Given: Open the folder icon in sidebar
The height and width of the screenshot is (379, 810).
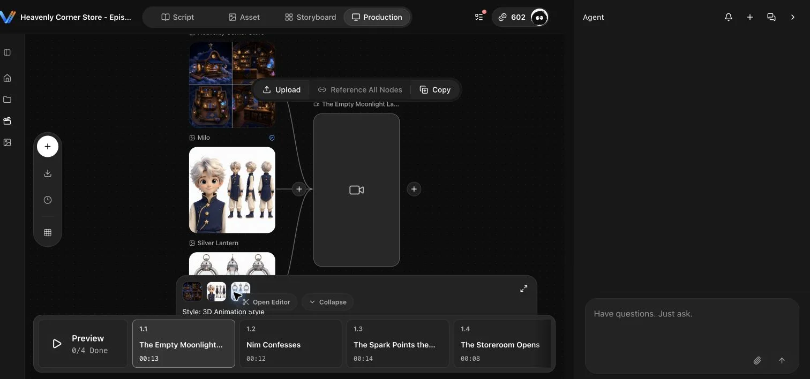Looking at the screenshot, I should (x=7, y=100).
